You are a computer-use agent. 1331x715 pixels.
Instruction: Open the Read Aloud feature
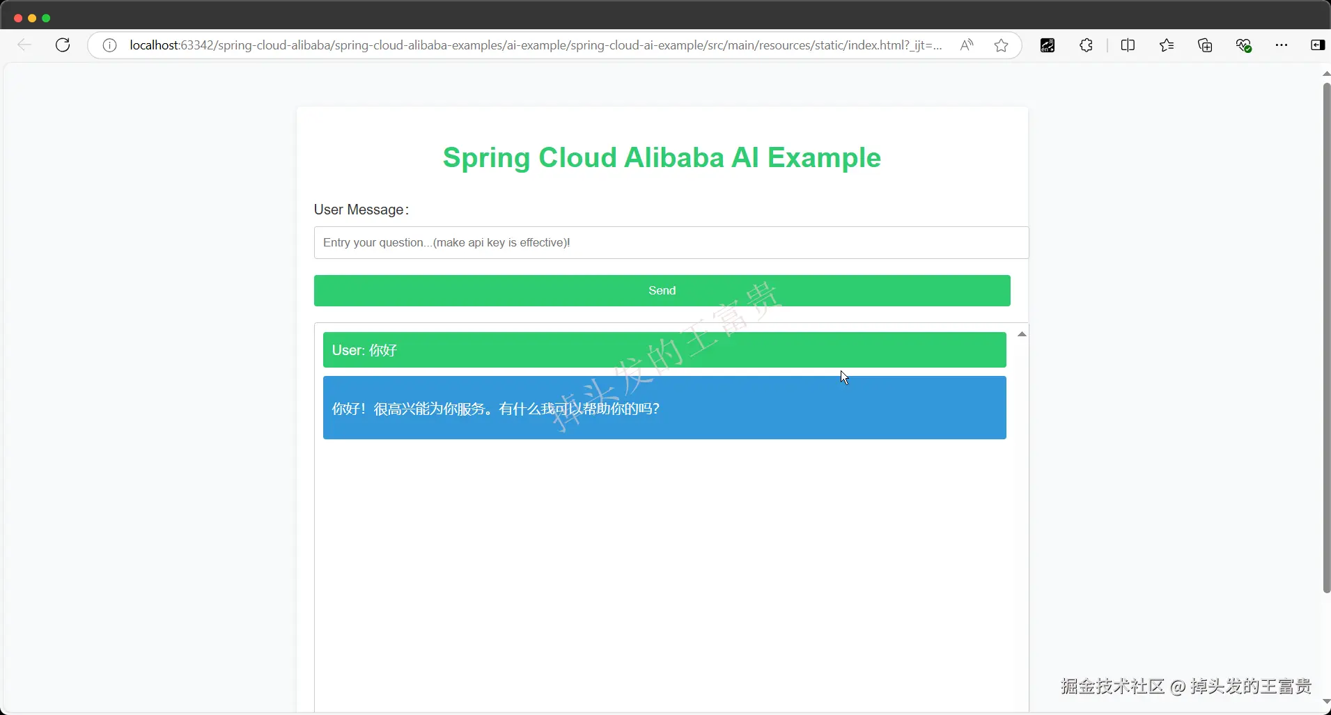pyautogui.click(x=967, y=45)
